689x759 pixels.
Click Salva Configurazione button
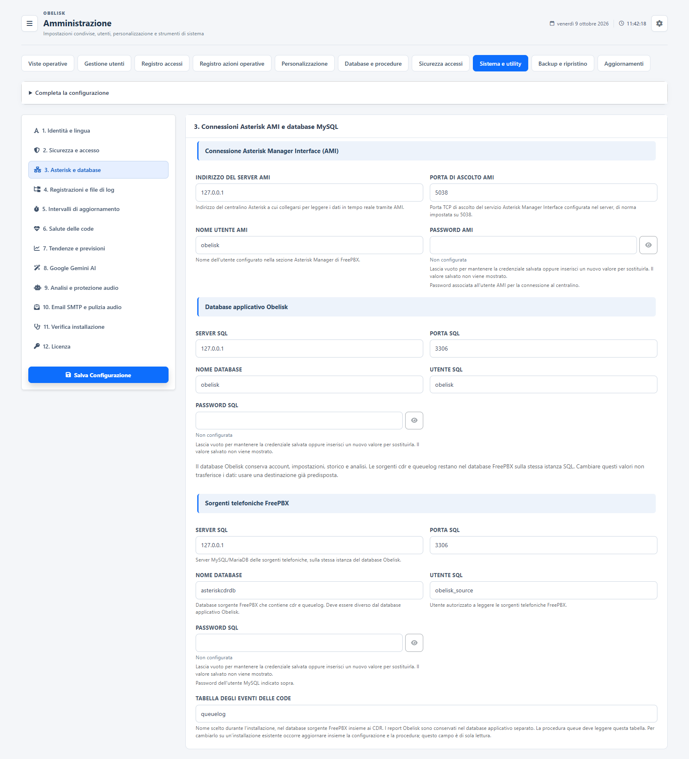click(x=98, y=375)
